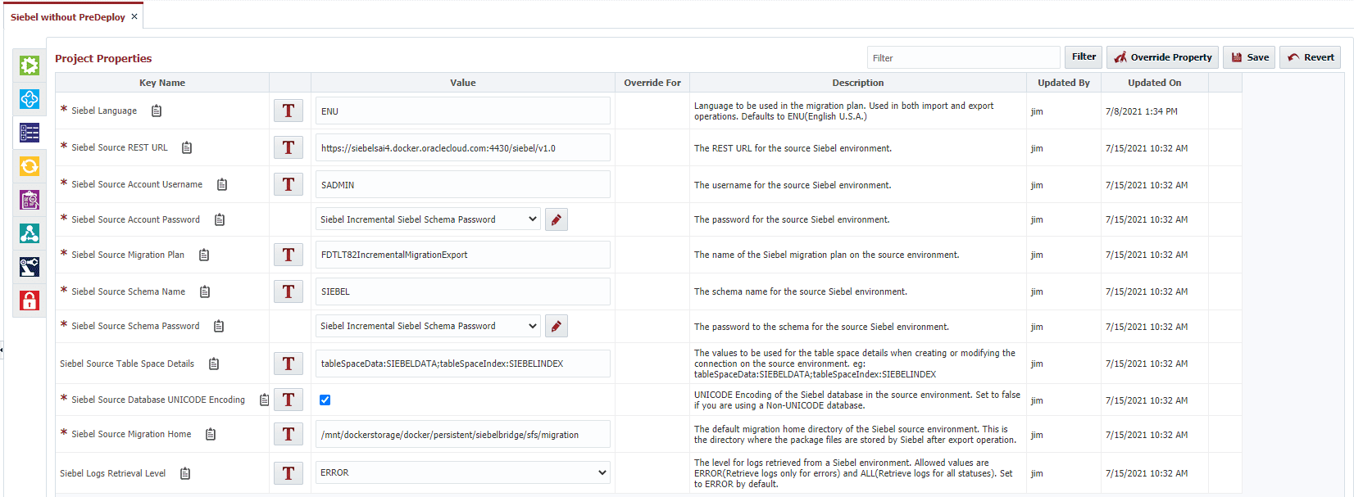Click clipboard icon next to Siebel Source Migration Home
Image resolution: width=1354 pixels, height=497 pixels.
[211, 434]
